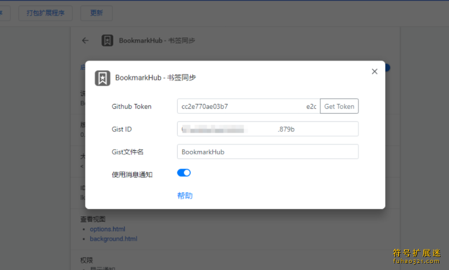Focus the Gist ID input field
The image size is (449, 270).
[268, 129]
